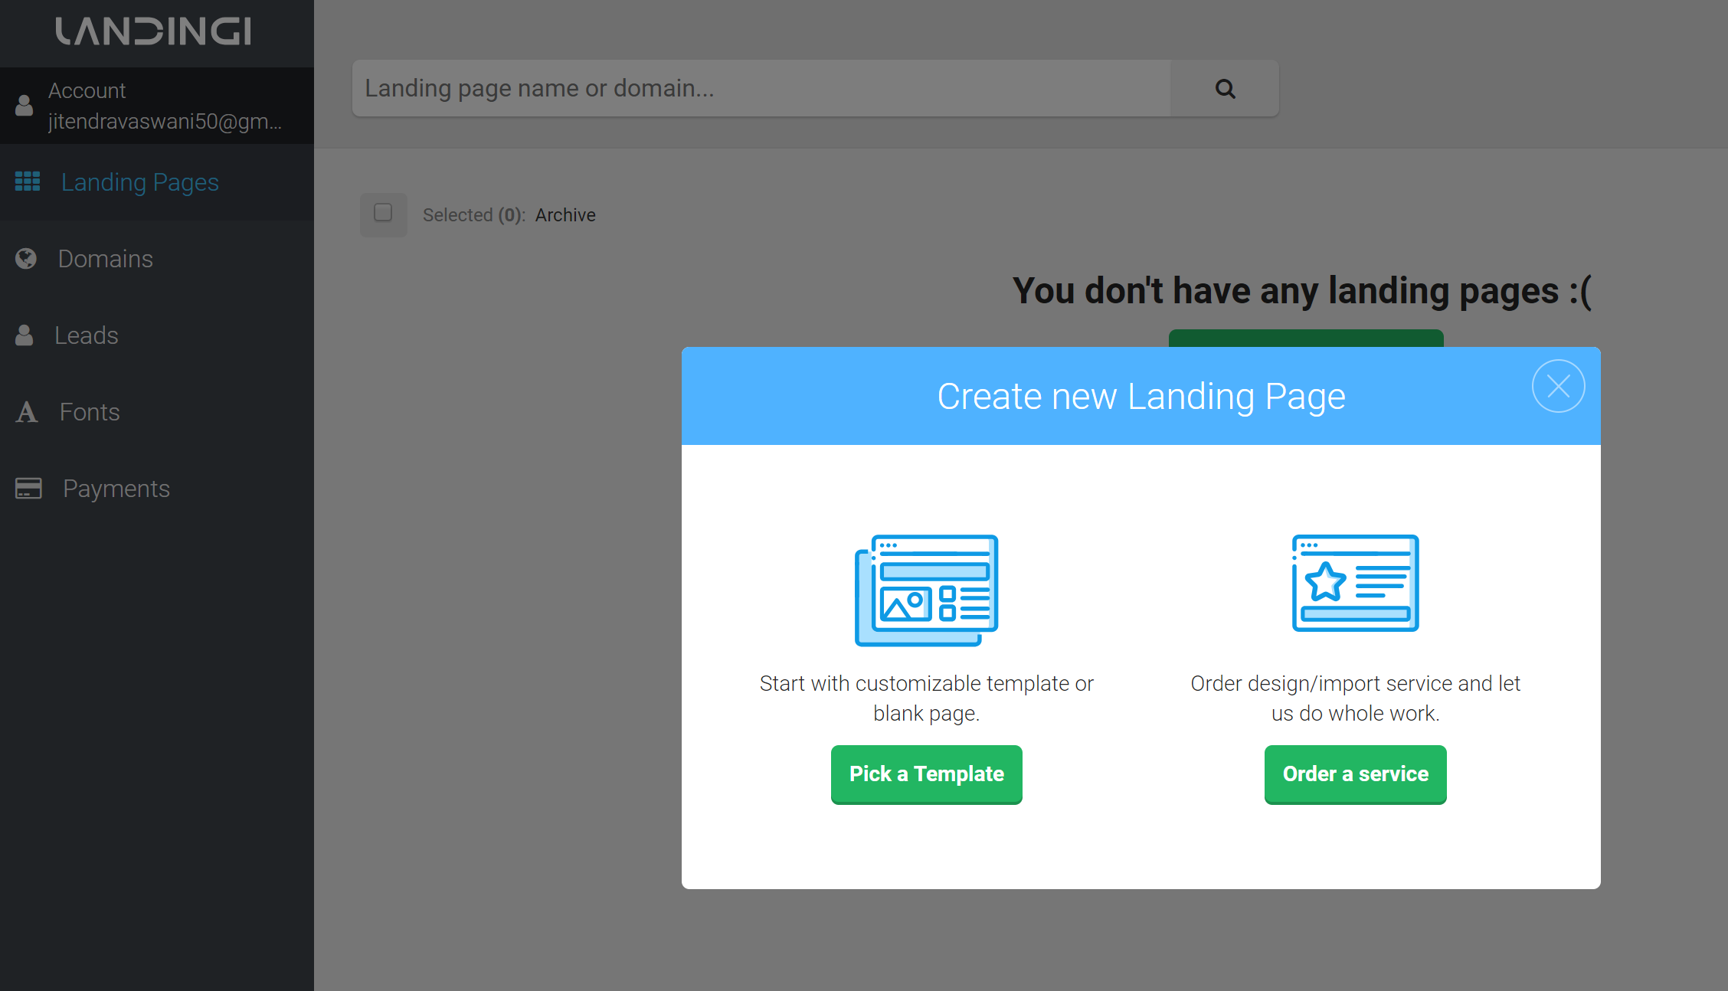Expand the Archive dropdown option
The width and height of the screenshot is (1728, 991).
click(x=566, y=214)
